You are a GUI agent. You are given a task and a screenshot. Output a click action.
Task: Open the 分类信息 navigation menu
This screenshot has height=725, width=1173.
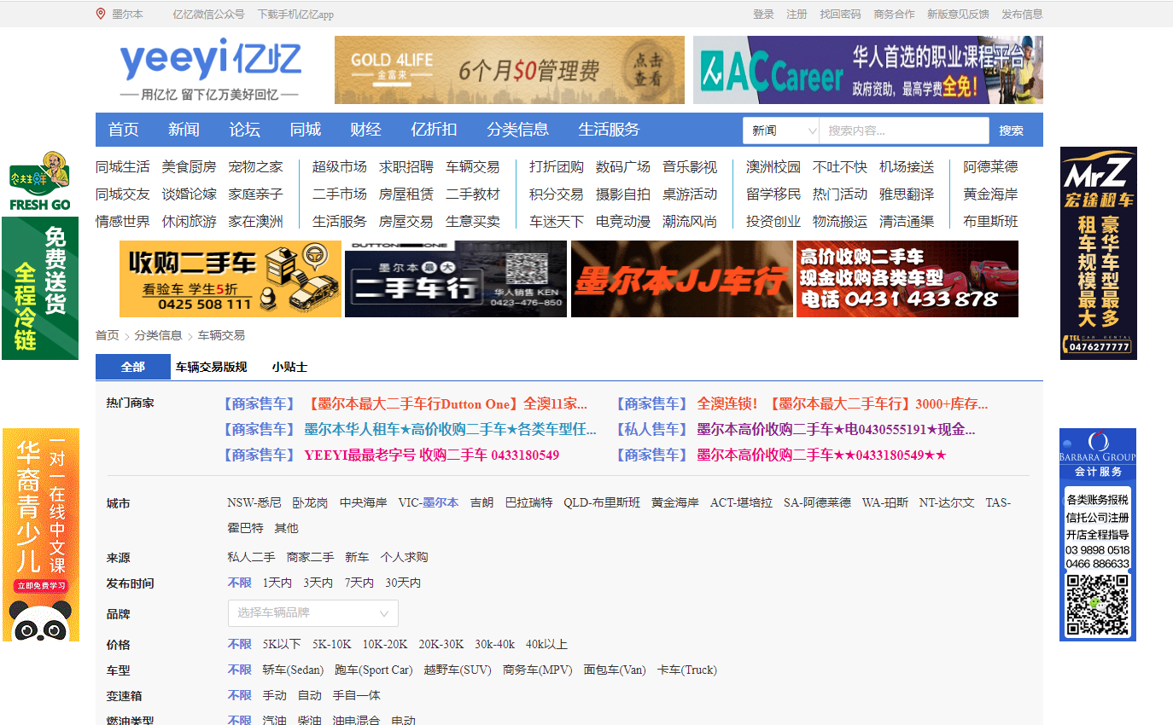click(x=517, y=130)
